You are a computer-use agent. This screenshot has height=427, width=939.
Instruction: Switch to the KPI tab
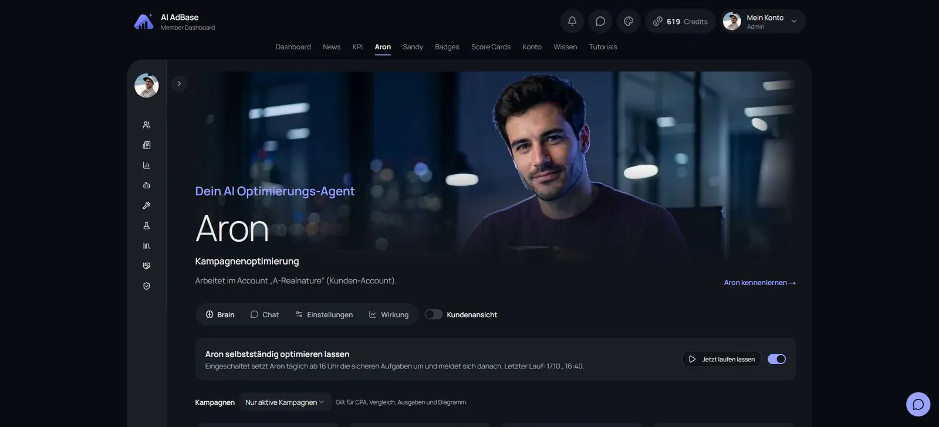(357, 47)
